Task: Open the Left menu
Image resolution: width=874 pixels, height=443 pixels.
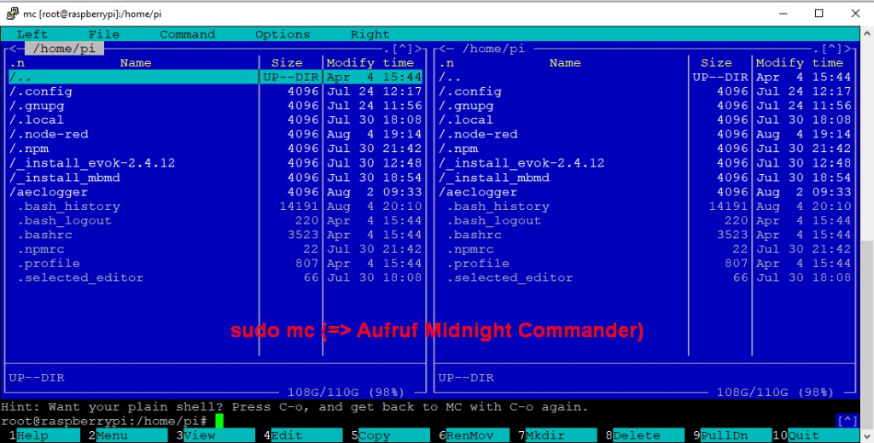Action: pyautogui.click(x=32, y=34)
